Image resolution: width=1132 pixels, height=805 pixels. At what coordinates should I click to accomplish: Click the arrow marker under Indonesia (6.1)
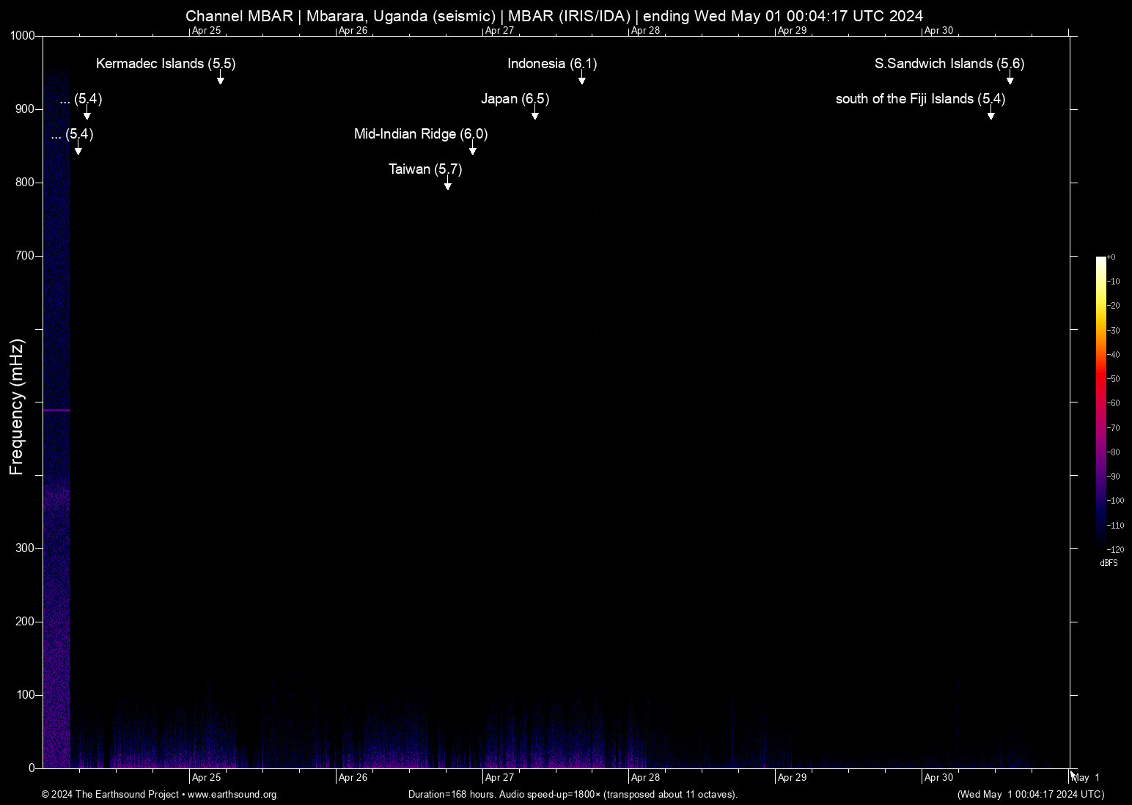click(x=581, y=79)
